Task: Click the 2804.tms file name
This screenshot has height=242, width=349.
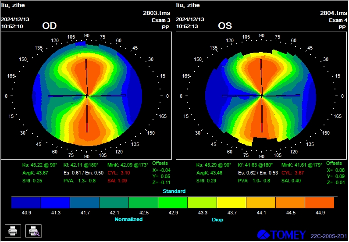Action: (333, 13)
